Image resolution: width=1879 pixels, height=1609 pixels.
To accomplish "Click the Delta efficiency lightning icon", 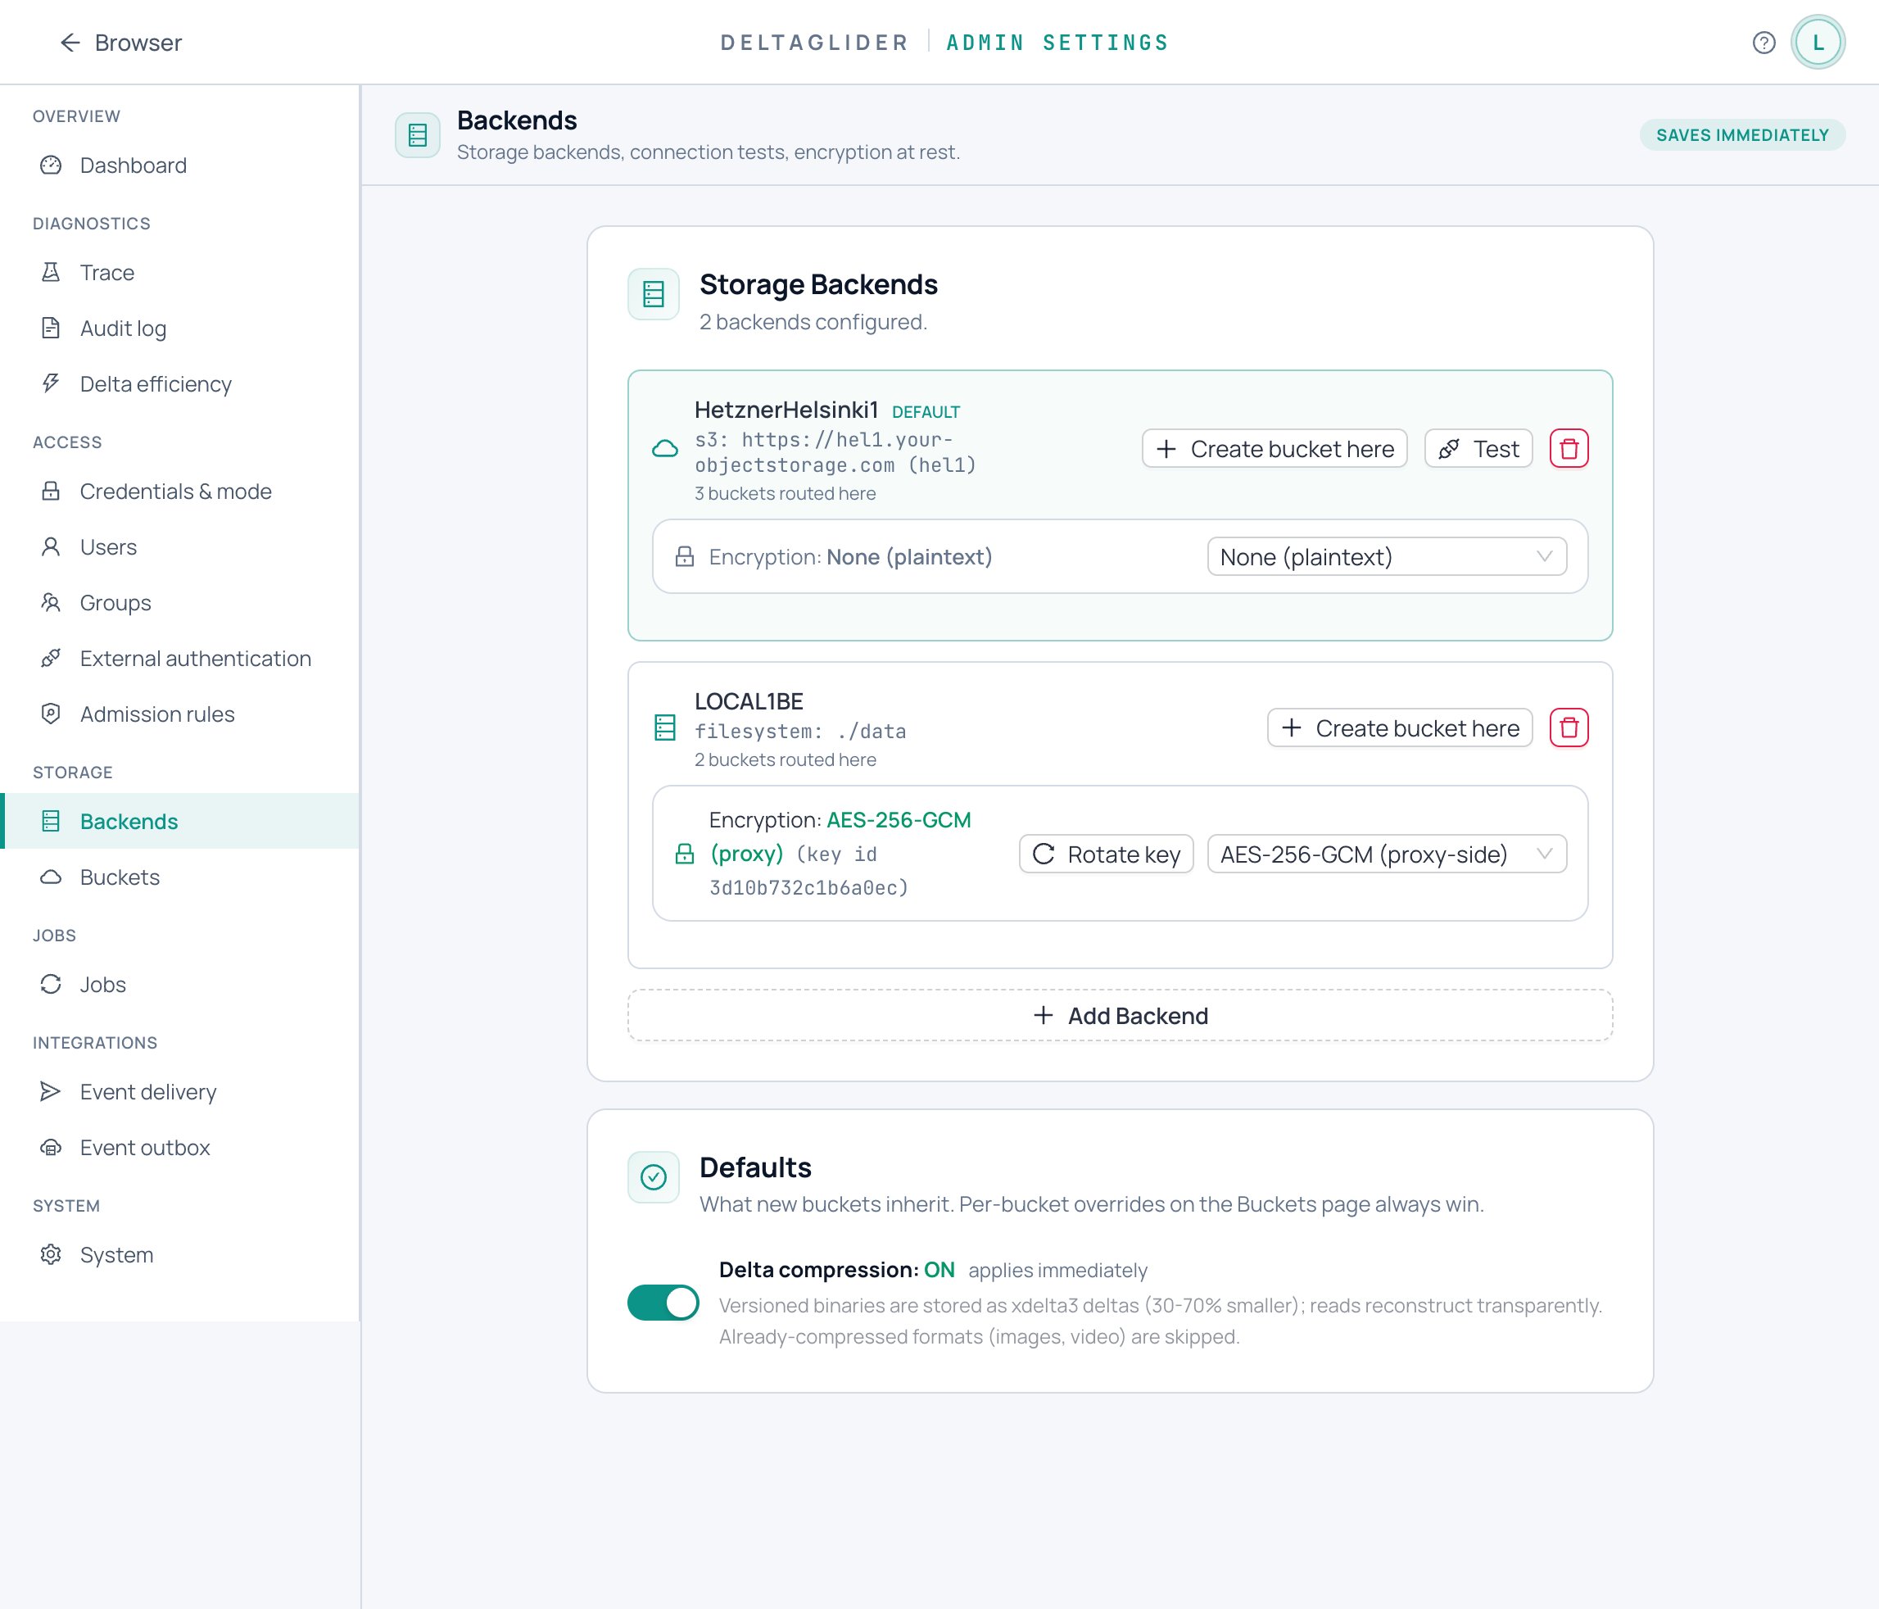I will (51, 383).
